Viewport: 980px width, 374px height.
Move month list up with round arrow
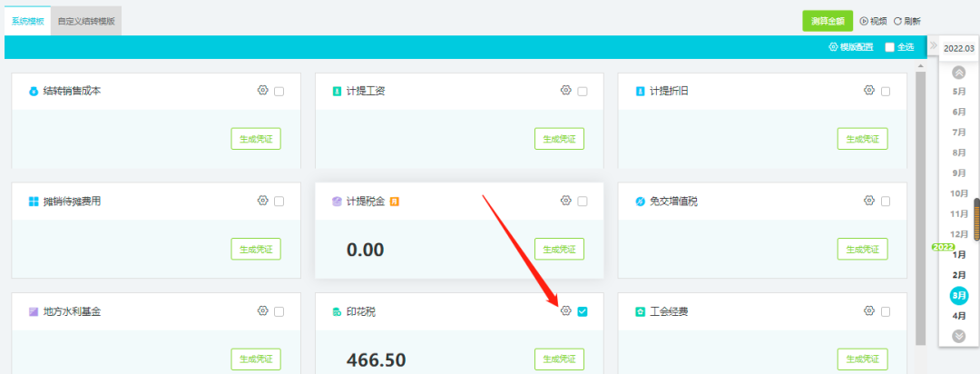[x=959, y=73]
